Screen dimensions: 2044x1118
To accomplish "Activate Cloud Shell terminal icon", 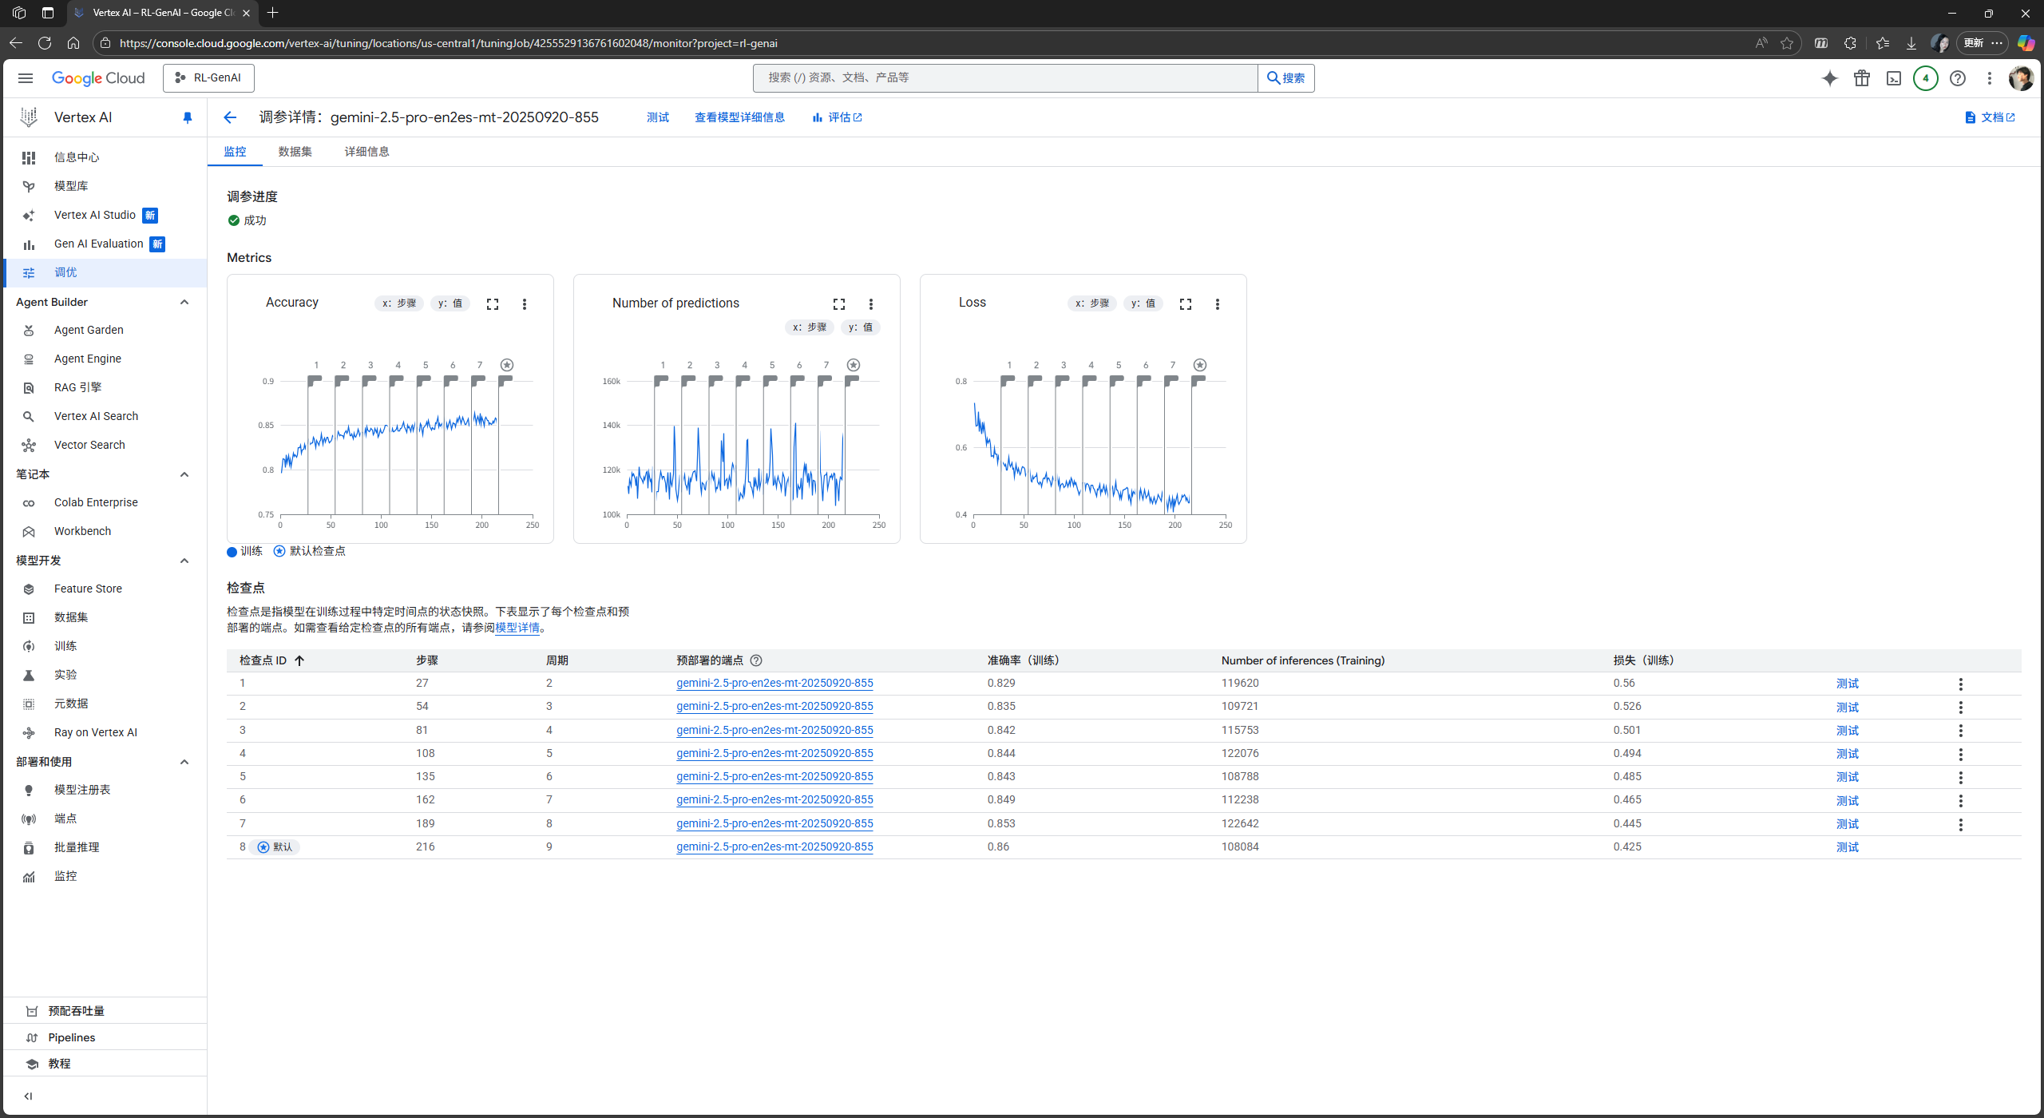I will (x=1894, y=78).
